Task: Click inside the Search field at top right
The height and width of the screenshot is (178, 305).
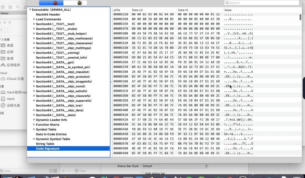Action: click(x=261, y=3)
